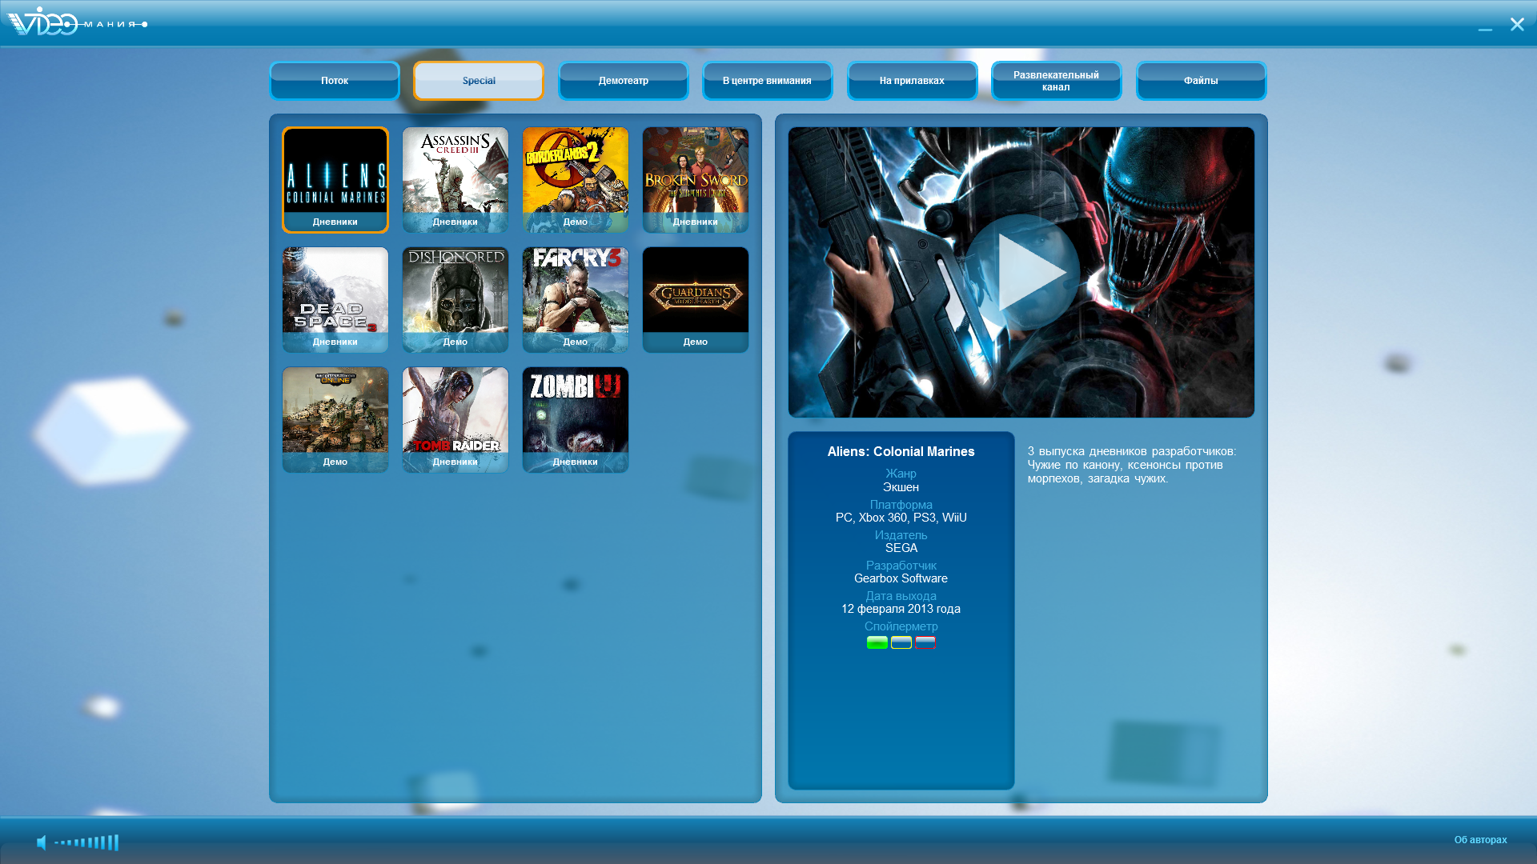Open the Borderlands 2 demo thumbnail
Image resolution: width=1537 pixels, height=864 pixels.
click(576, 180)
